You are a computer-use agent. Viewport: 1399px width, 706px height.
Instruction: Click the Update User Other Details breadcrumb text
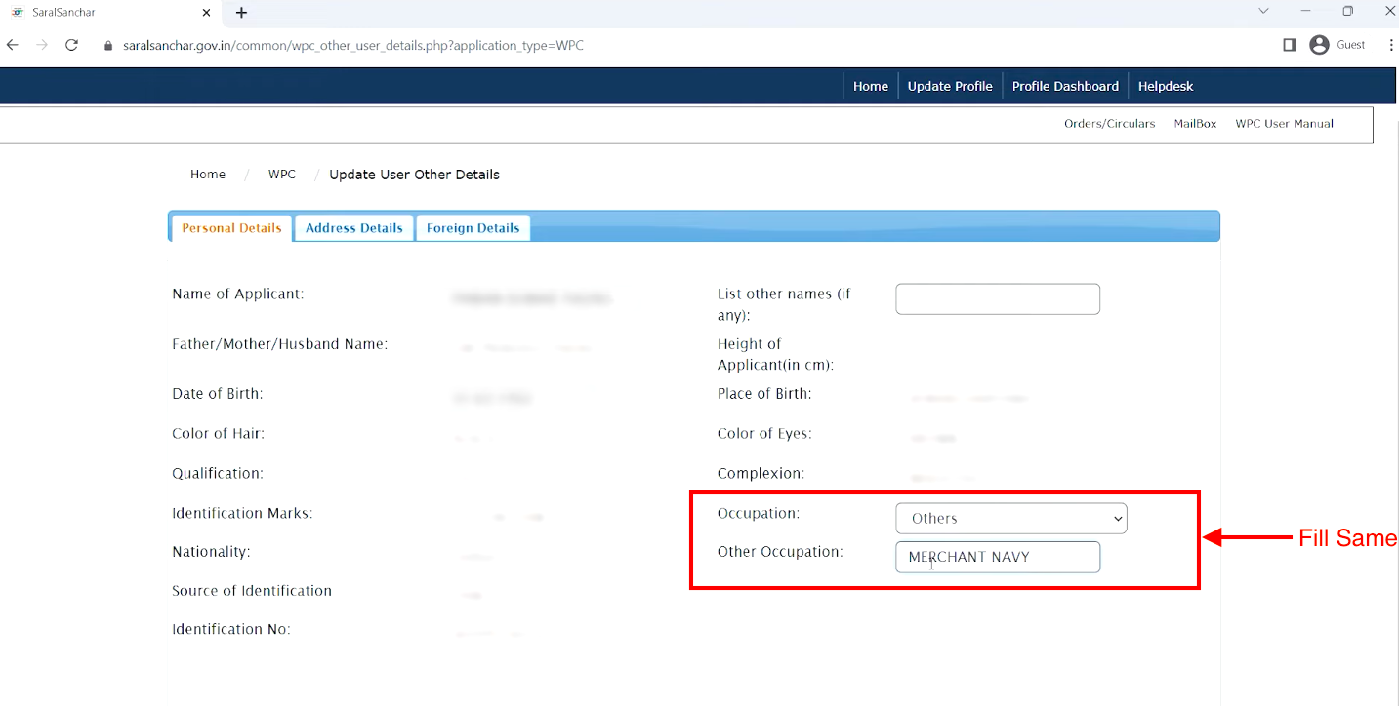(414, 175)
